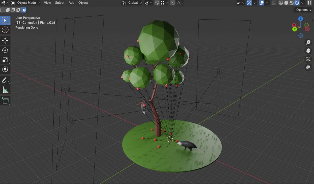Open the viewport shading options dropdown
Viewport: 314px width, 184px height.
pyautogui.click(x=302, y=3)
